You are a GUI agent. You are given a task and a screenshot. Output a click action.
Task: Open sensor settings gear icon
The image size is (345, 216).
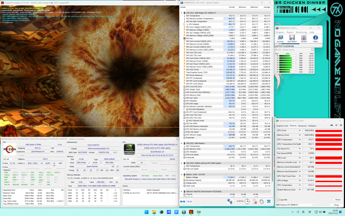(x=262, y=201)
